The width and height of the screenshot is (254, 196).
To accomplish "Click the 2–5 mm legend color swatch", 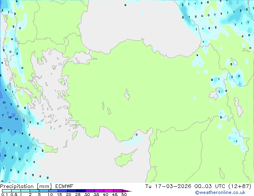I will point(34,191).
